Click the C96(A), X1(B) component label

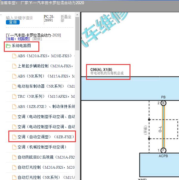[x=101, y=69]
